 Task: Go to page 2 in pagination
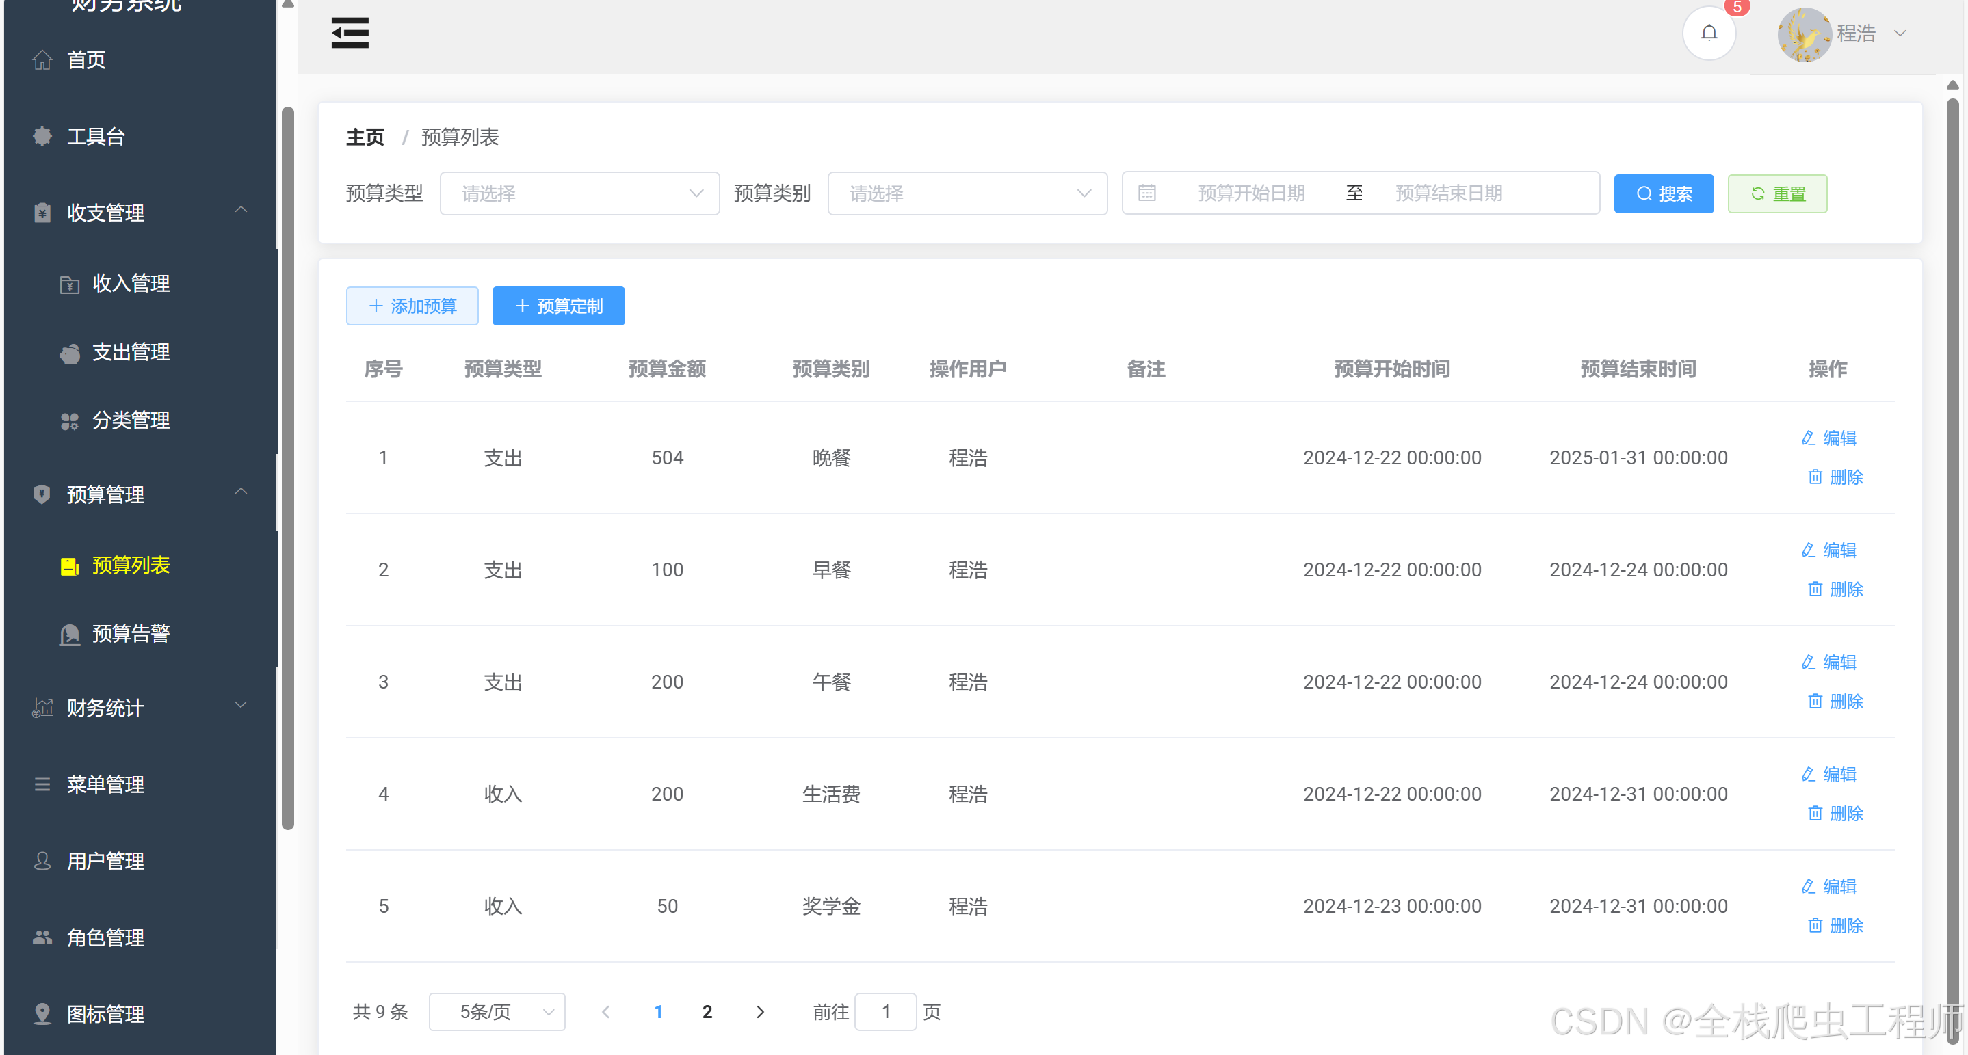[x=707, y=1011]
